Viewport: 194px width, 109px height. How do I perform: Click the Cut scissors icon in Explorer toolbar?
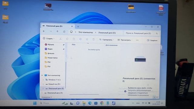coord(60,39)
